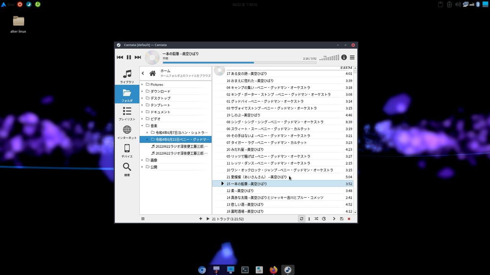Go back in the folder browser
Screen dimensions: 490x275
coord(143,73)
